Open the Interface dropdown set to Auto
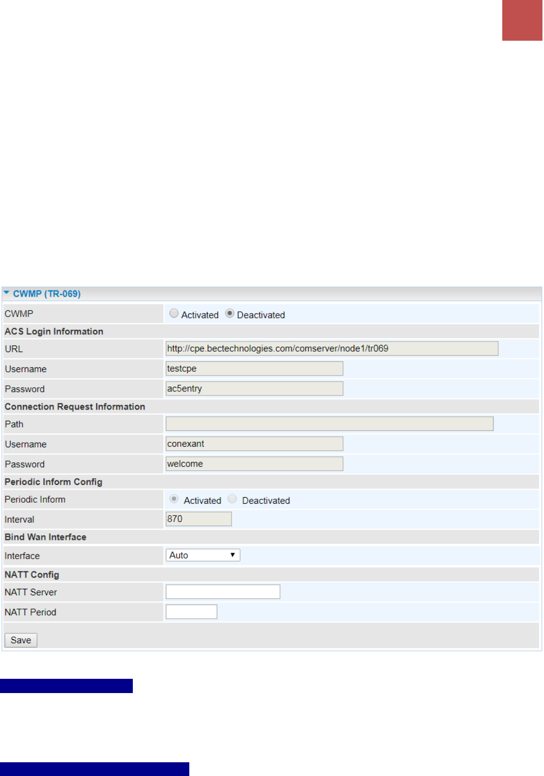Screen dimensions: 544x776 pyautogui.click(x=203, y=555)
